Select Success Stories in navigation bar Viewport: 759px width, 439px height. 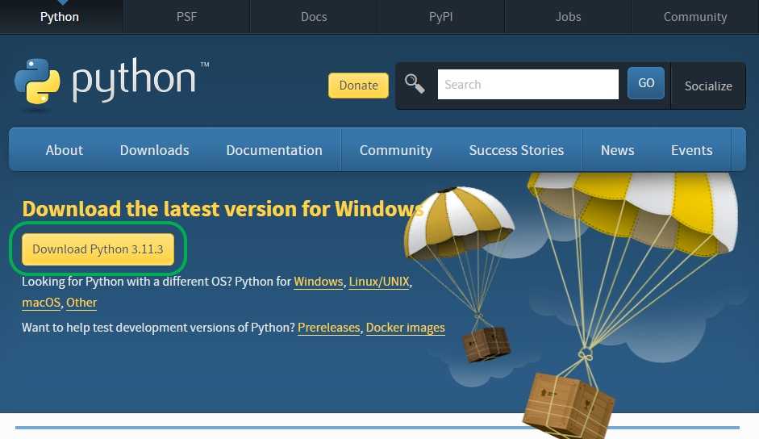(516, 150)
